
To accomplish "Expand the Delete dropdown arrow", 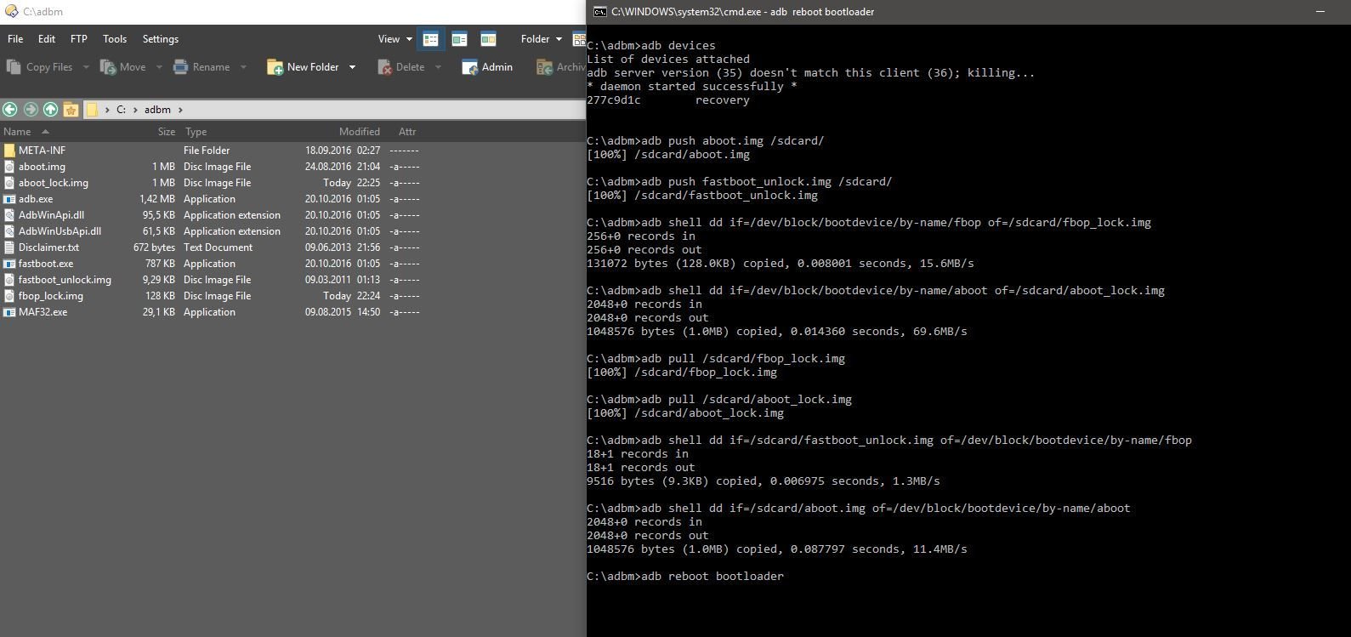I will point(438,67).
